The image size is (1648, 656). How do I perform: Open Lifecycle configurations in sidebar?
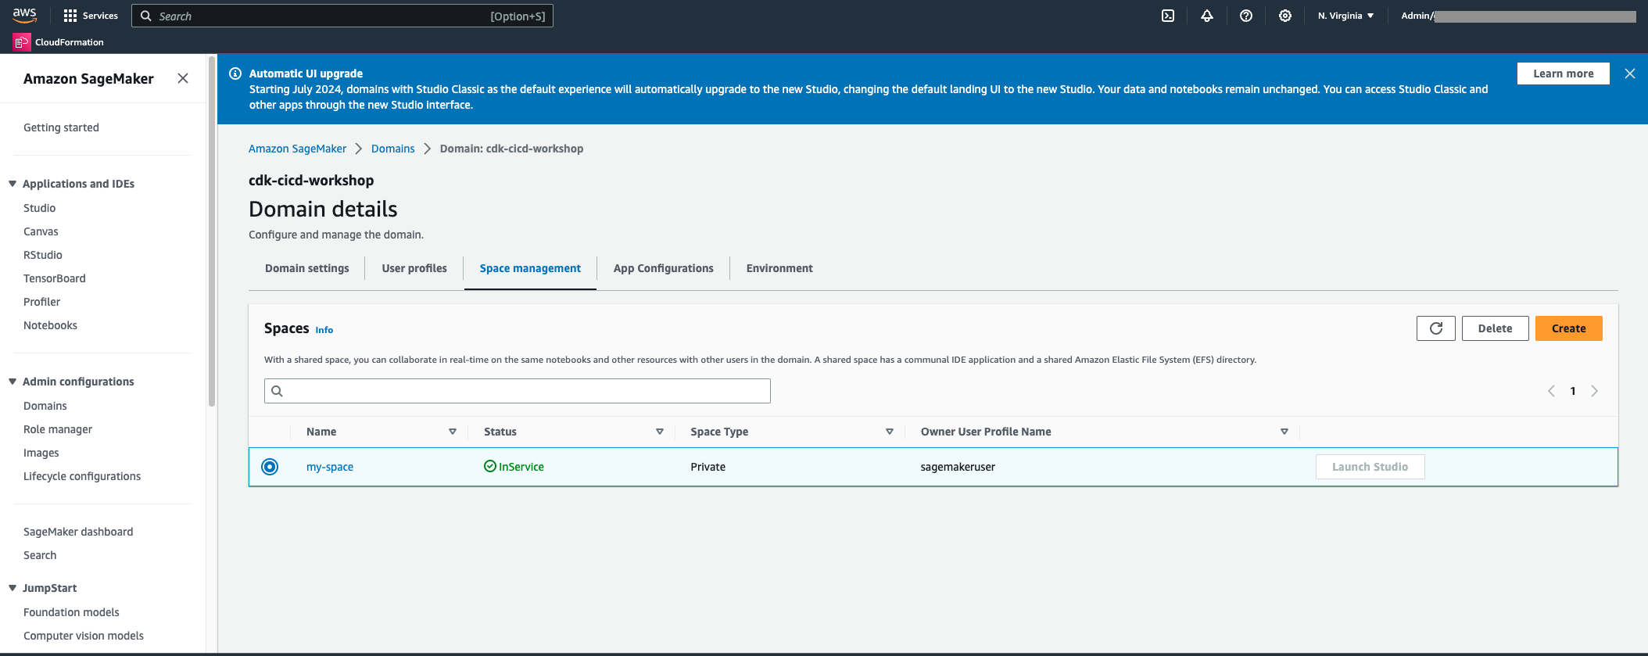(82, 476)
